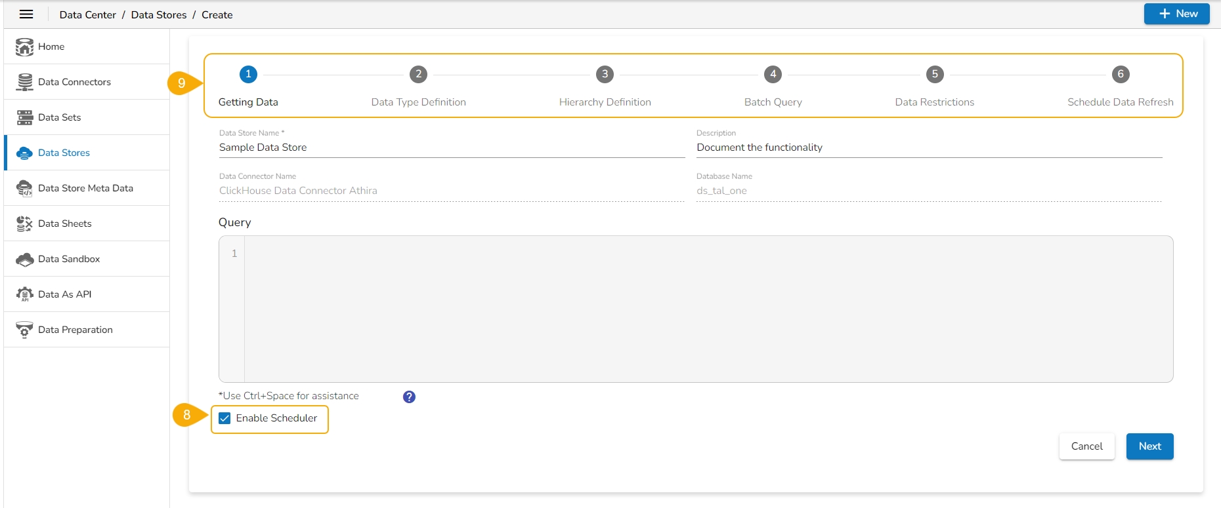Select the Data Sets icon
Image resolution: width=1221 pixels, height=508 pixels.
point(24,117)
